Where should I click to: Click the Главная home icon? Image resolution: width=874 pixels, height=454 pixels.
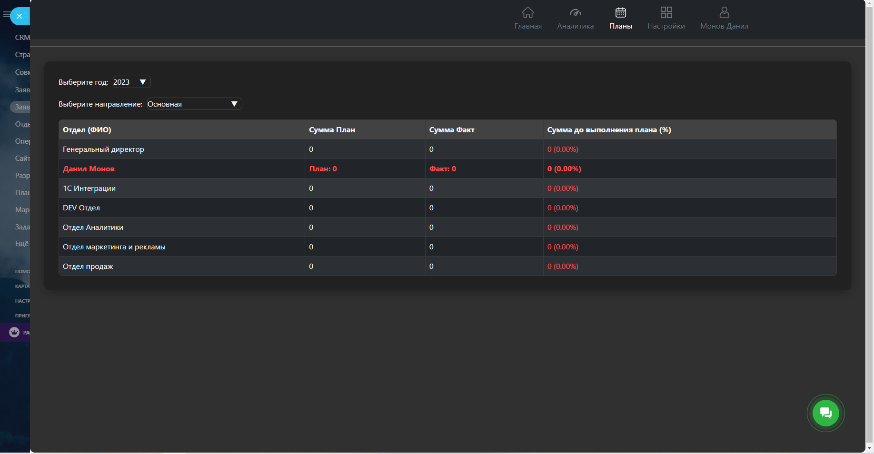[527, 12]
